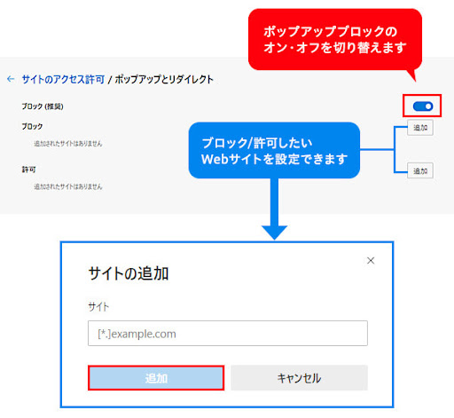Screen dimensions: 454x418
Task: Select the ポップアップとリダイレクト breadcrumb text
Action: 164,79
